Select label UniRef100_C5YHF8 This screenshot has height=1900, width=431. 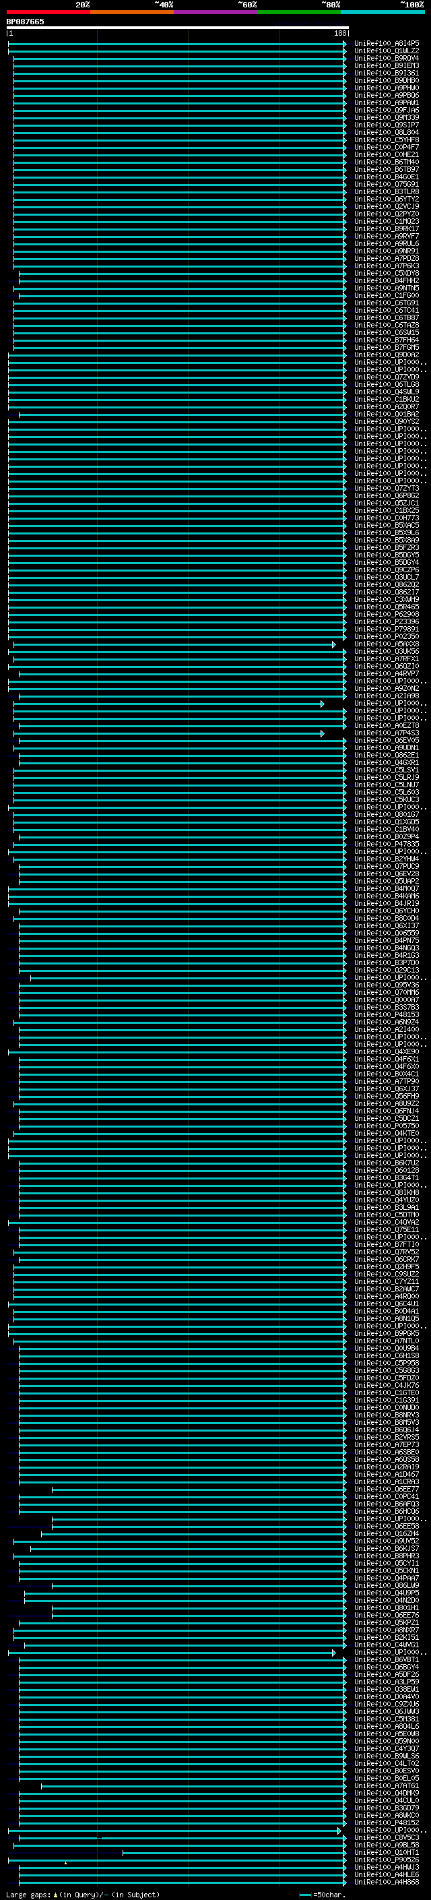[x=387, y=140]
